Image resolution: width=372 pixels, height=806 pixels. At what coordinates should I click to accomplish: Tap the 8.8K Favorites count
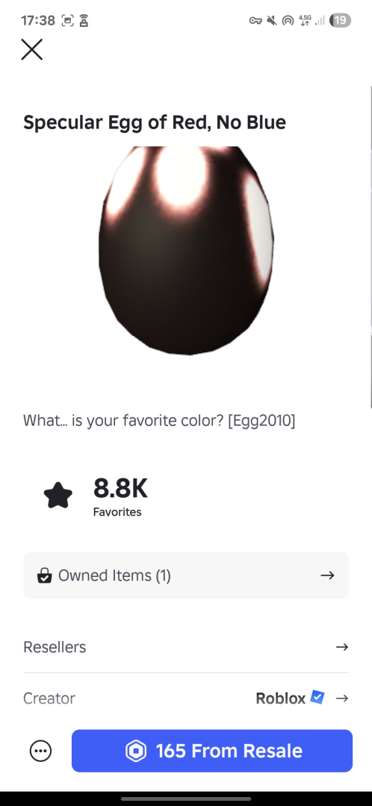point(120,496)
